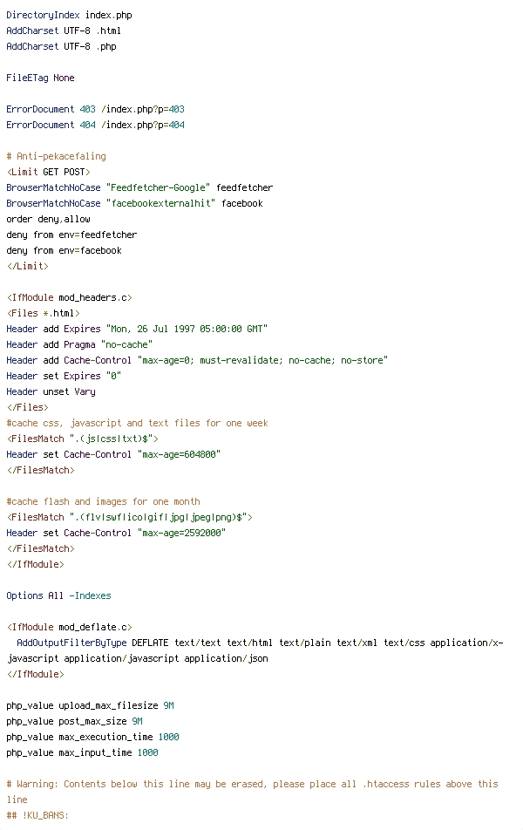Click the FileETag None line
Viewport: 523px width, 830px height.
point(40,78)
